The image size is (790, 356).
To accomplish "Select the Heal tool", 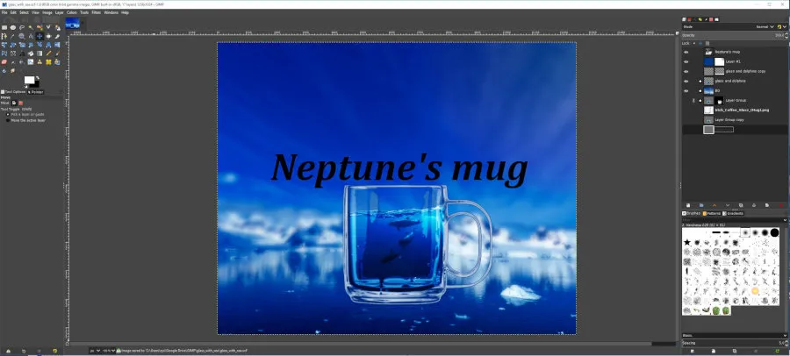I will (48, 62).
